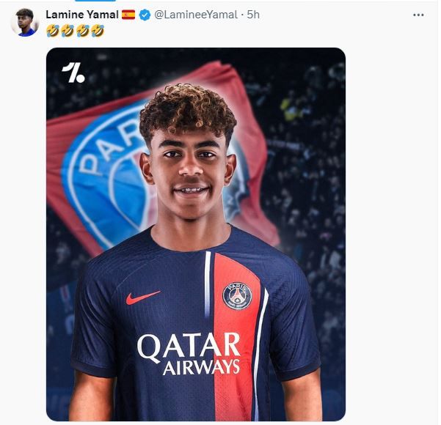Click the OneFootball logo on the image

pyautogui.click(x=73, y=72)
